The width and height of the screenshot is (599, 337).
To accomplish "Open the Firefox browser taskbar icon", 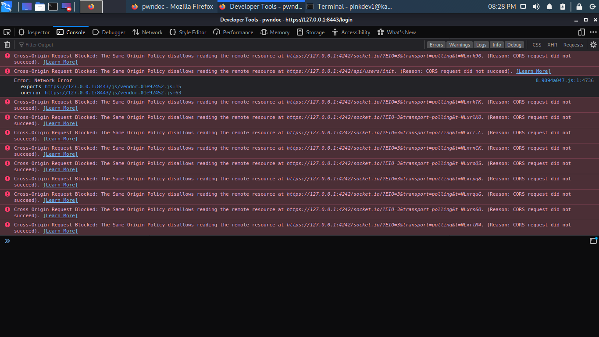I will (x=91, y=7).
